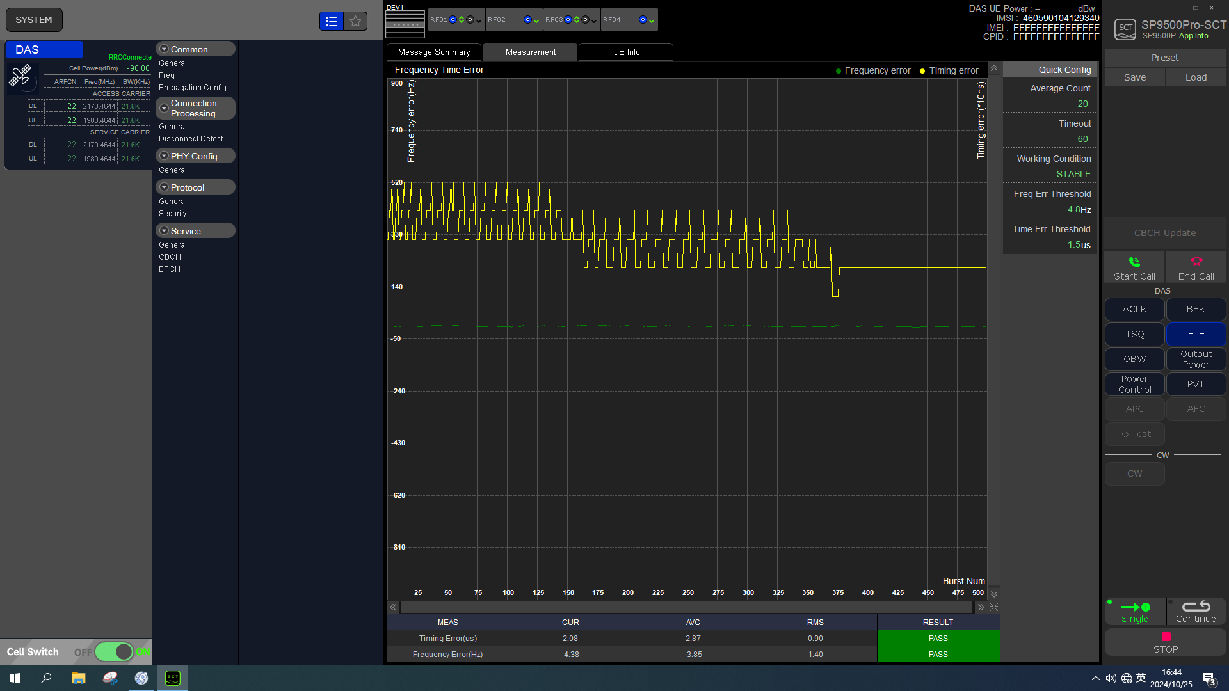Screen dimensions: 1229x691
Task: Click the volume icon in the system tray
Action: pos(1111,678)
